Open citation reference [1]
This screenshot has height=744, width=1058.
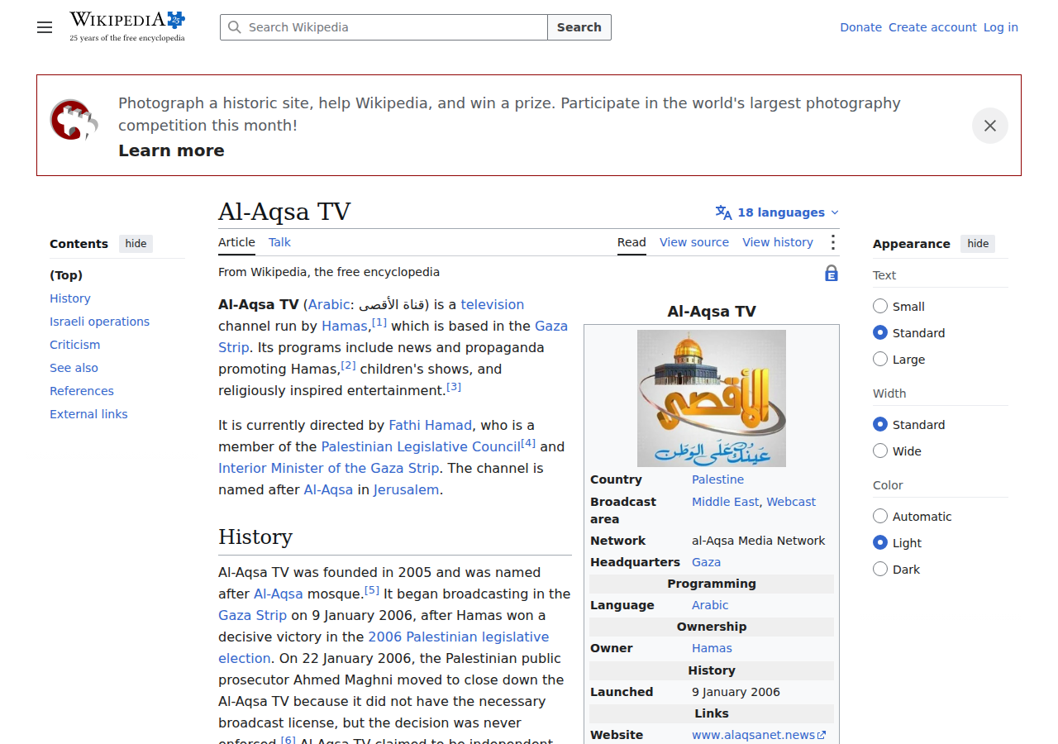pyautogui.click(x=379, y=322)
